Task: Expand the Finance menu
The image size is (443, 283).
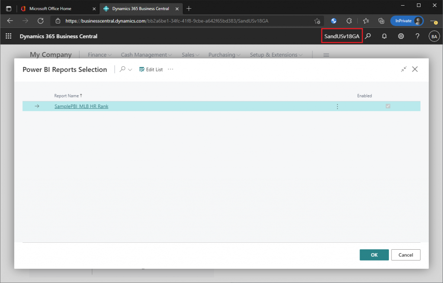Action: click(x=100, y=55)
